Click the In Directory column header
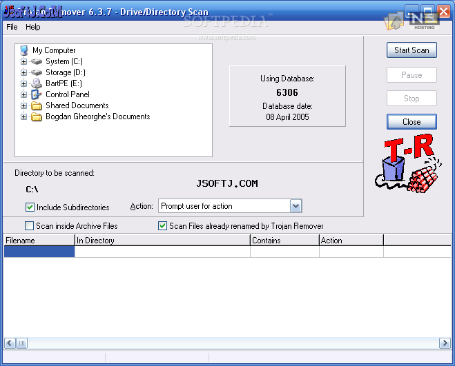This screenshot has height=366, width=455. 162,241
